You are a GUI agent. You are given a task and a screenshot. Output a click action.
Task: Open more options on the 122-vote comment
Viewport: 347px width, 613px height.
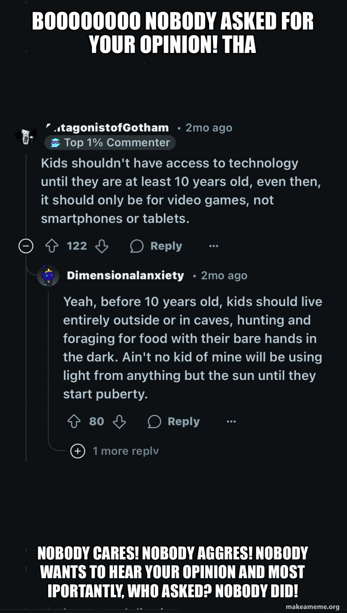point(213,246)
